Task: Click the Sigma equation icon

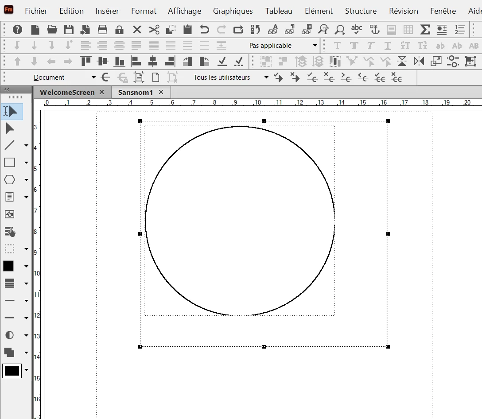Action: pos(425,30)
